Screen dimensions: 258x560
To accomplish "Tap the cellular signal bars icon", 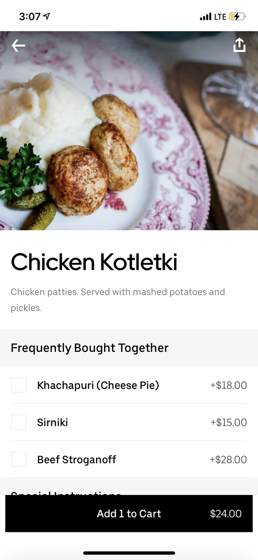I will (x=205, y=17).
